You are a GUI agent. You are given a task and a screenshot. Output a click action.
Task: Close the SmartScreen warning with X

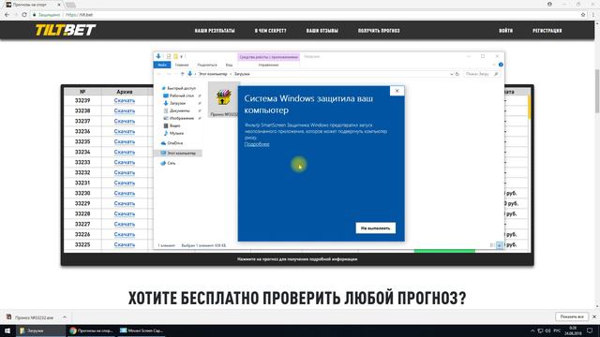point(397,91)
